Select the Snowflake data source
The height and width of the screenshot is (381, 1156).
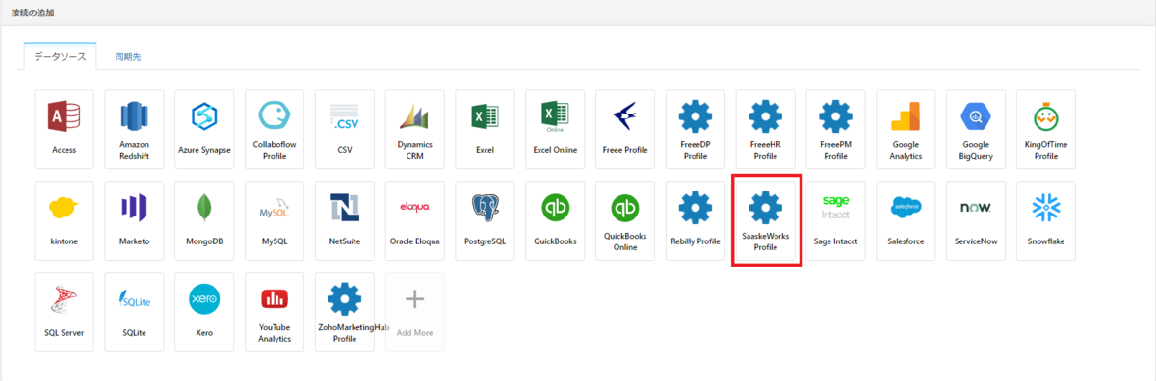click(1046, 220)
